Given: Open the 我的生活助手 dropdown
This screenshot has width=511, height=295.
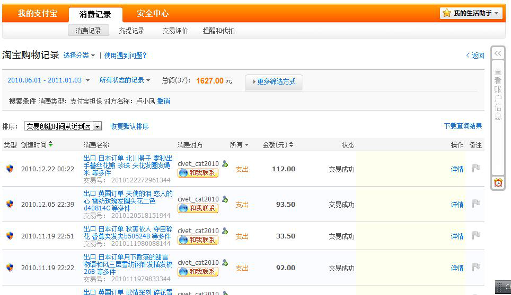Looking at the screenshot, I should click(471, 13).
